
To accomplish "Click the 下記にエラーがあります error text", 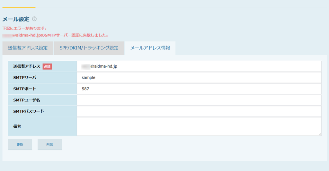I will pos(24,28).
